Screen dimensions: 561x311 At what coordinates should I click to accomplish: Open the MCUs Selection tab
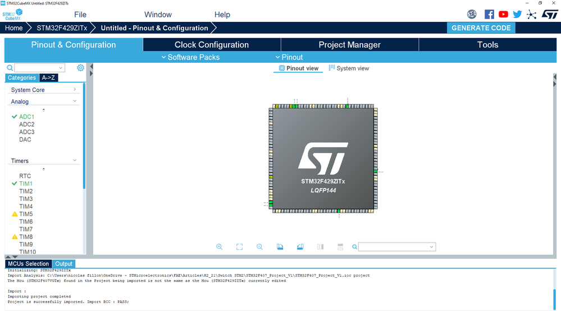pyautogui.click(x=28, y=264)
